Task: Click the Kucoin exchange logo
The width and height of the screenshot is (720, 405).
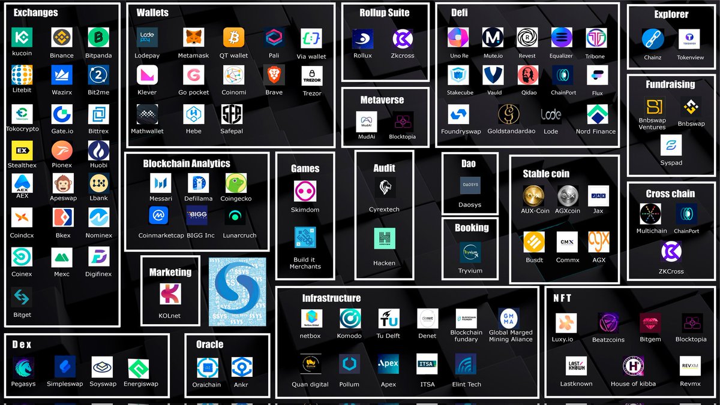Action: click(x=22, y=38)
